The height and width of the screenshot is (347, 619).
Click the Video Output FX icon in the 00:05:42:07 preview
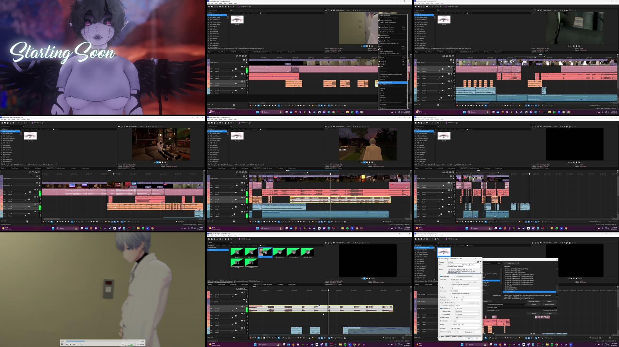tap(331, 243)
